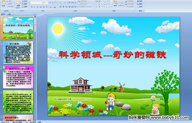Image resolution: width=192 pixels, height=123 pixels.
Task: Click the Paste (粘贴) icon
Action: (x=4, y=3)
